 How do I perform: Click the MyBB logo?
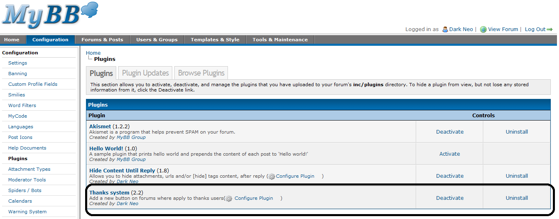pyautogui.click(x=50, y=15)
